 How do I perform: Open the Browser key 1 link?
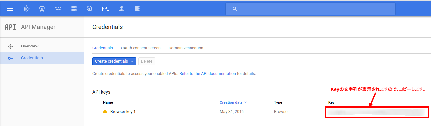123,112
